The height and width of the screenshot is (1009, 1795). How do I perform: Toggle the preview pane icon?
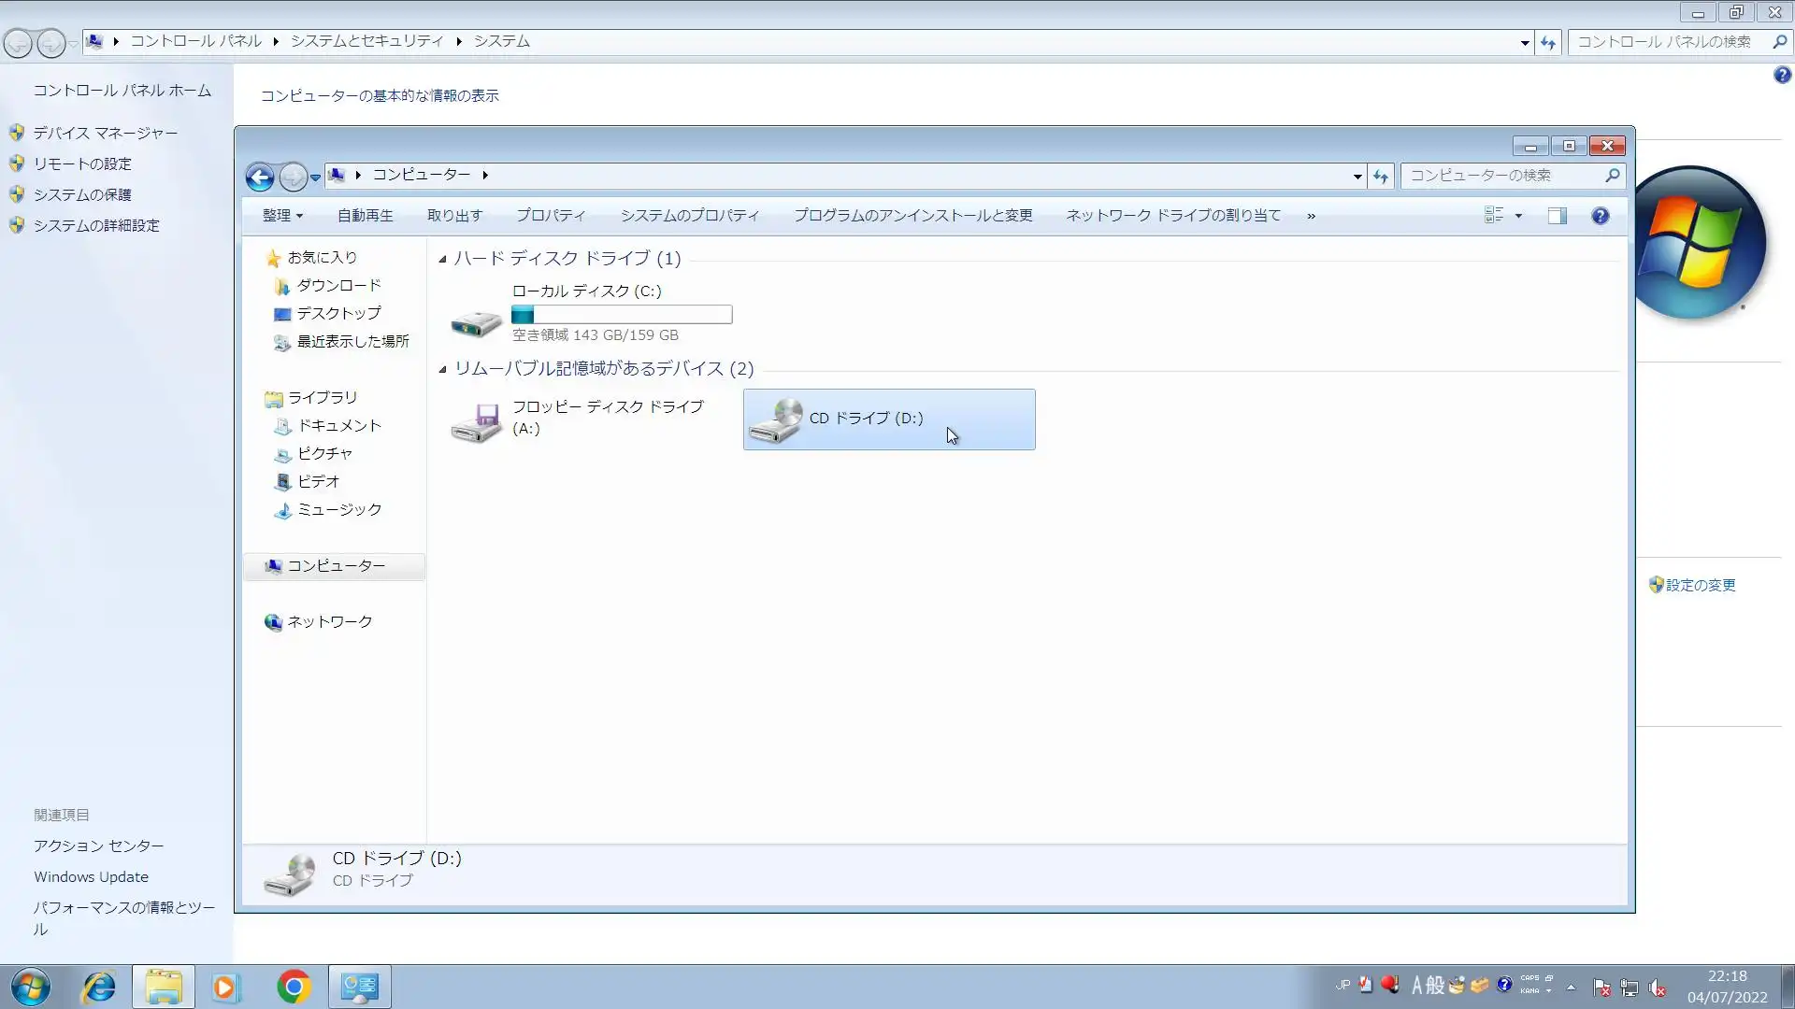(1557, 216)
